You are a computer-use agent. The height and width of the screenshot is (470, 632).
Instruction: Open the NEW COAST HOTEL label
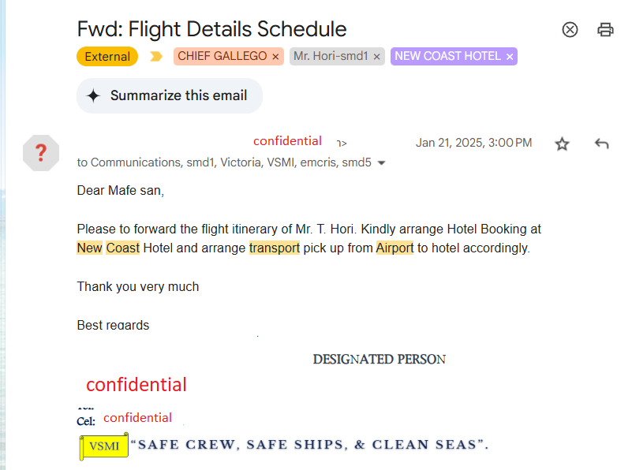pos(447,57)
